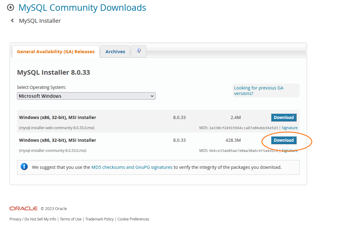Switch to the Archives tab

point(115,51)
